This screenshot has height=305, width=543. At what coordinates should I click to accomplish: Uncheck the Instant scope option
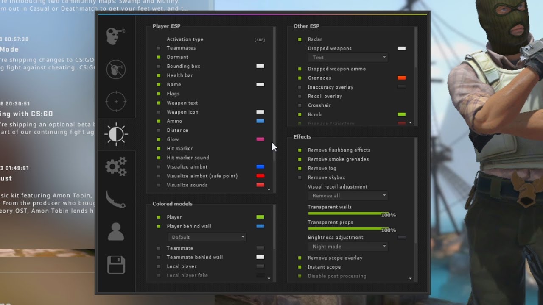(300, 267)
